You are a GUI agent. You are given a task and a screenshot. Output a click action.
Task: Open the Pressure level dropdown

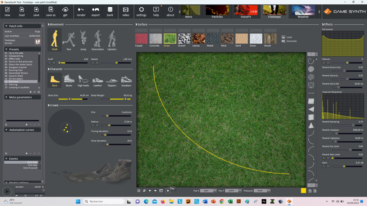click(262, 191)
